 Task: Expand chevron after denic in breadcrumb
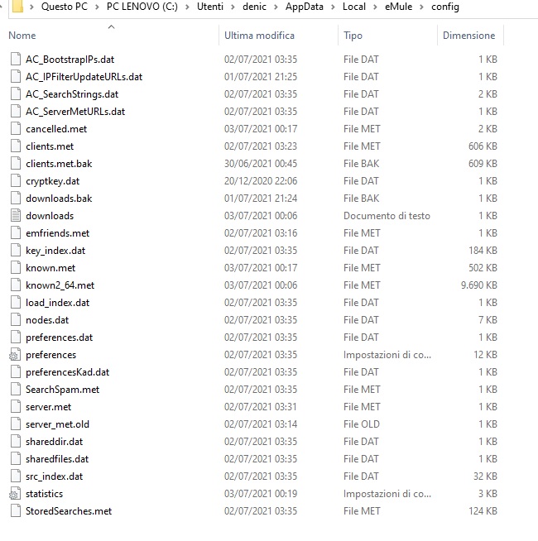click(x=276, y=7)
